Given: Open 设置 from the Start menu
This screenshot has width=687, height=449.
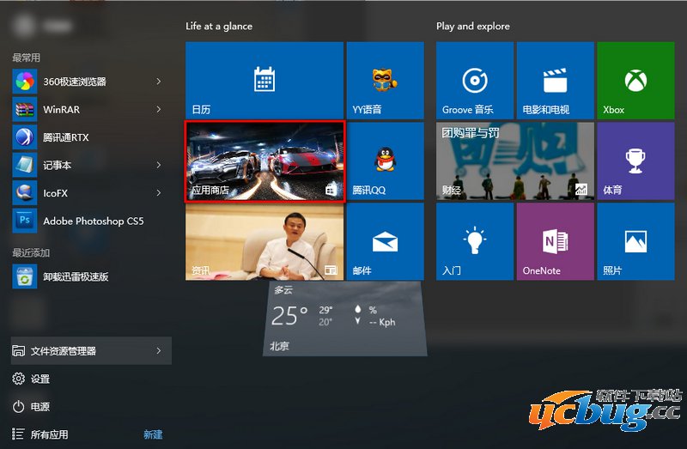Looking at the screenshot, I should pos(40,379).
